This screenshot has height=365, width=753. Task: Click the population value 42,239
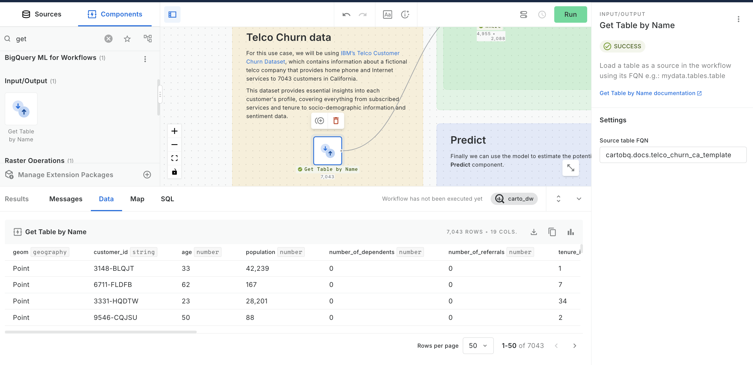(x=257, y=268)
